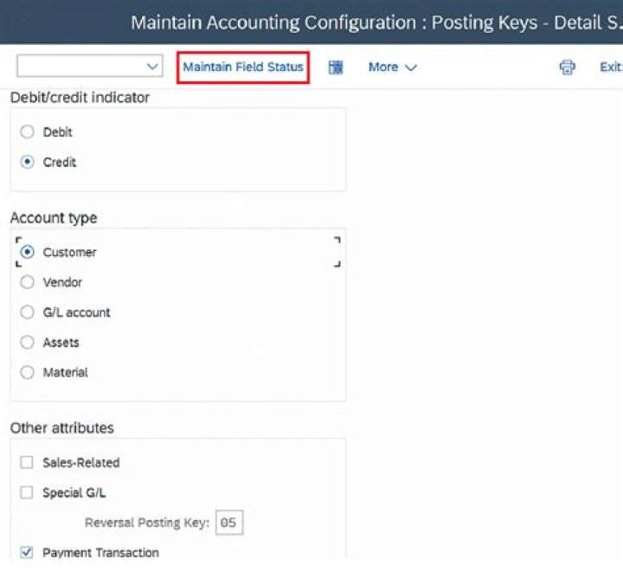Select Assets account type
Image resolution: width=623 pixels, height=578 pixels.
27,342
